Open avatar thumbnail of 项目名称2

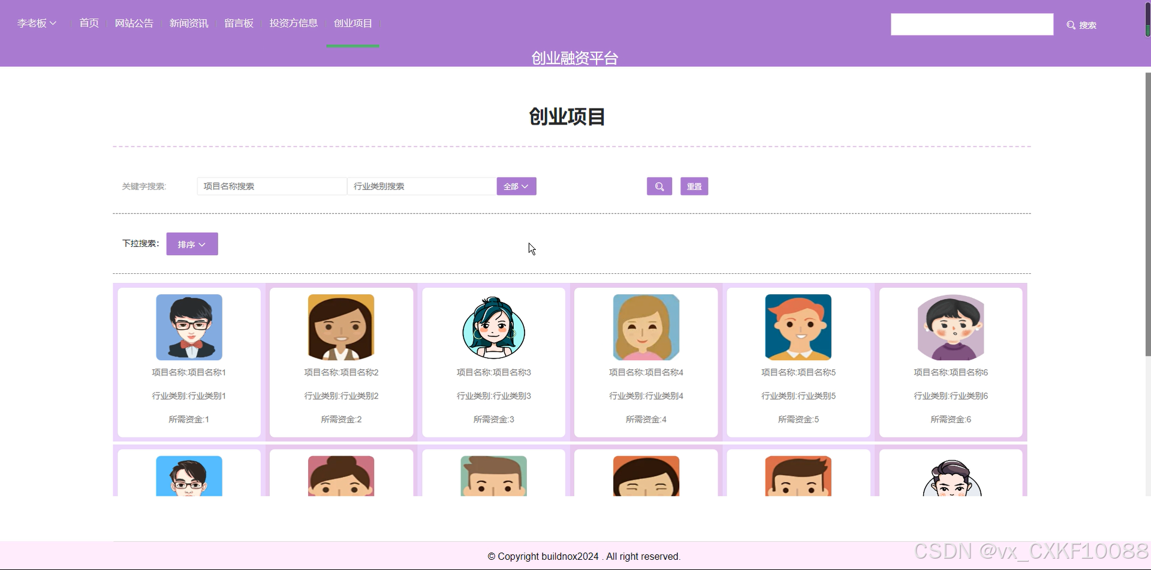coord(341,327)
